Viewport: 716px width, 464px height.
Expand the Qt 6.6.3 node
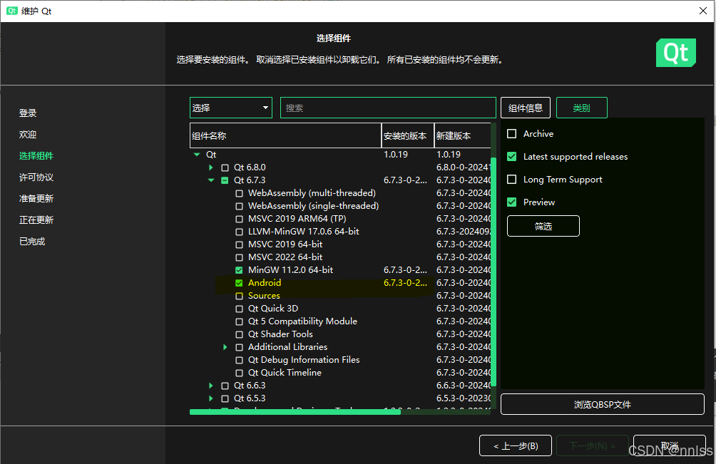211,386
